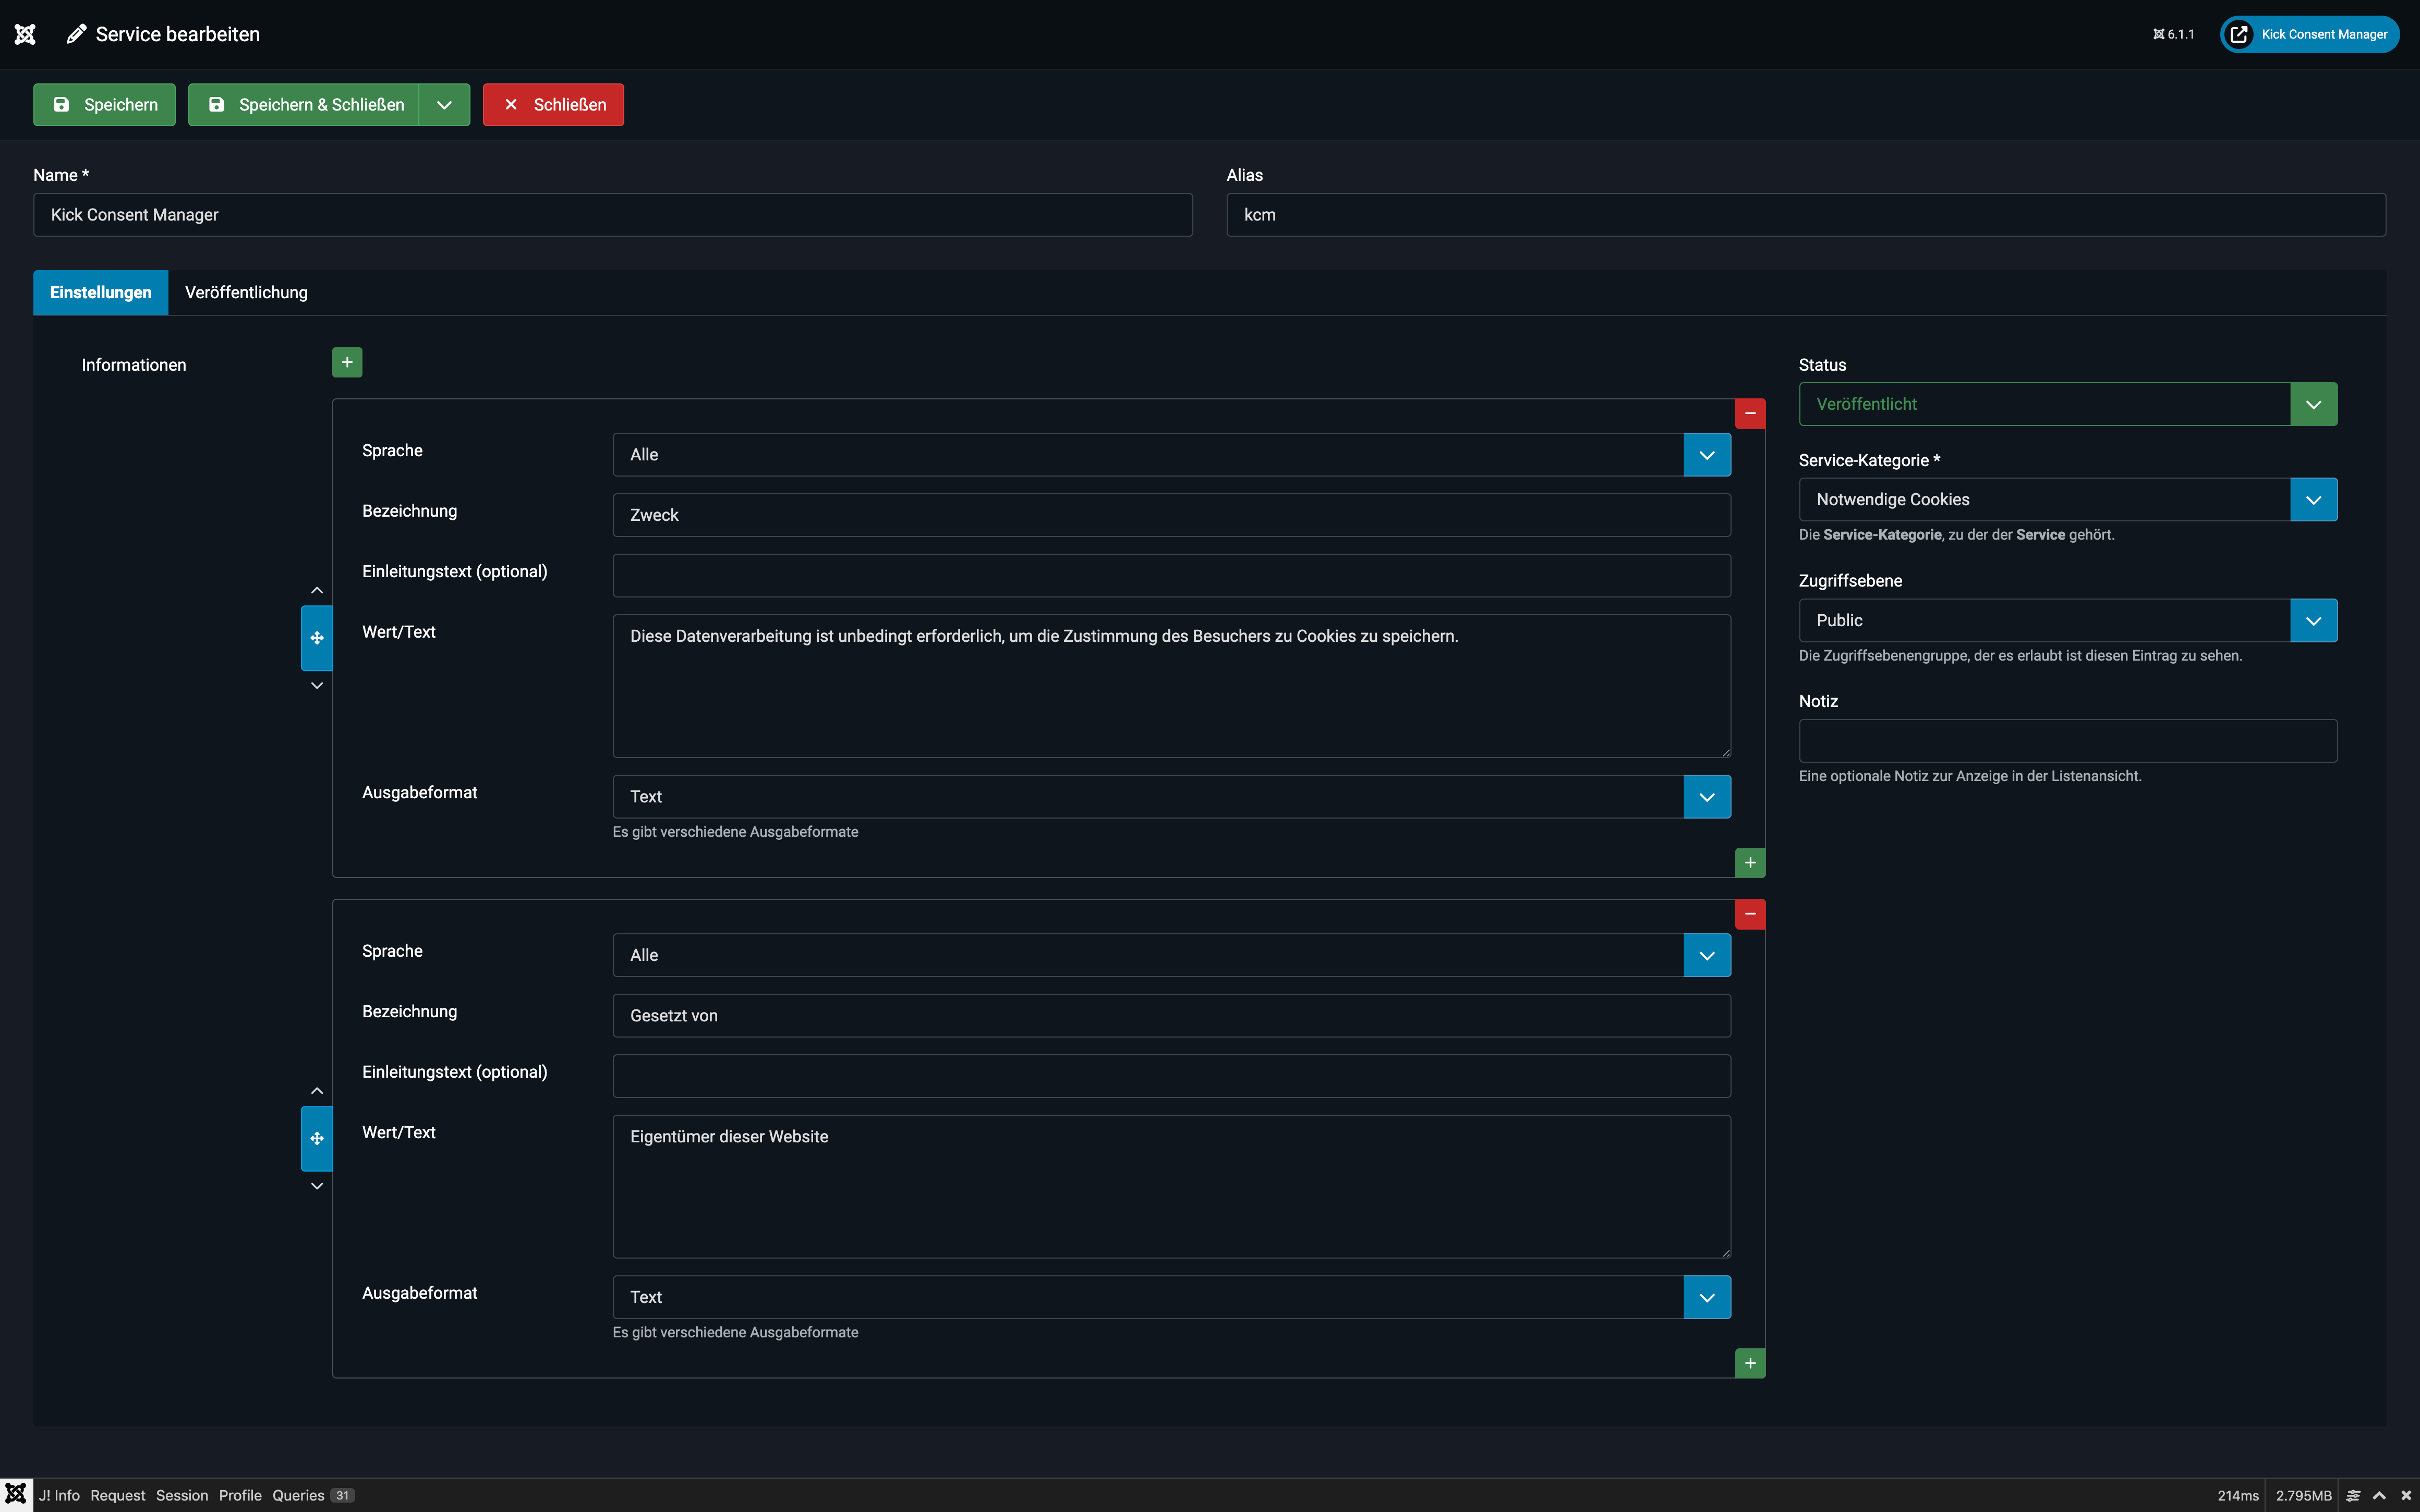Viewport: 2420px width, 1512px height.
Task: Open the Speichern & Schließen dropdown arrow
Action: click(x=444, y=105)
